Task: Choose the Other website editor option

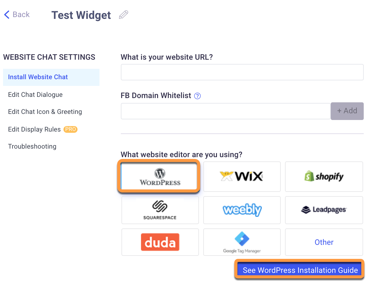Action: pos(324,242)
